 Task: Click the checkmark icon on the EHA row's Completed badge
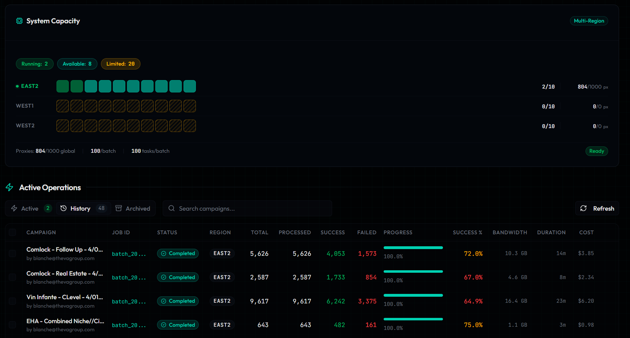point(164,325)
